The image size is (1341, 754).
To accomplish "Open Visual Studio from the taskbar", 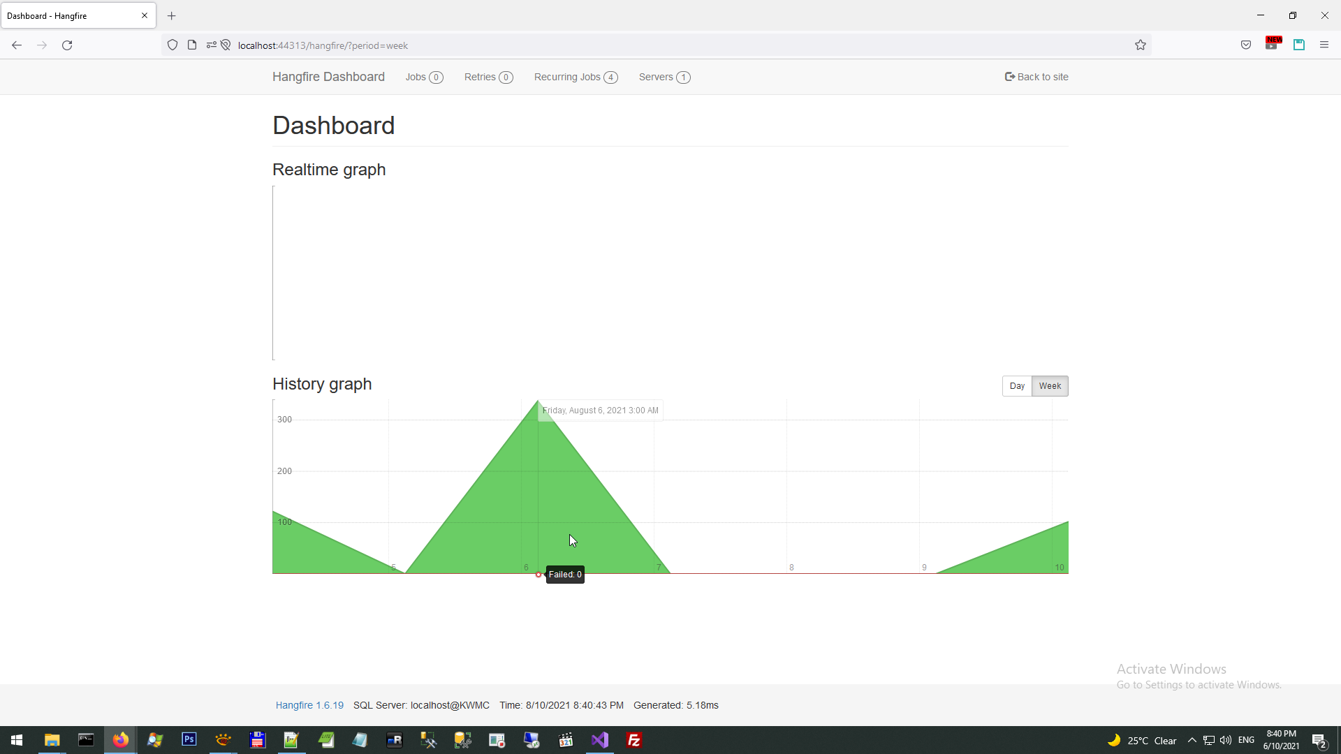I will (600, 740).
